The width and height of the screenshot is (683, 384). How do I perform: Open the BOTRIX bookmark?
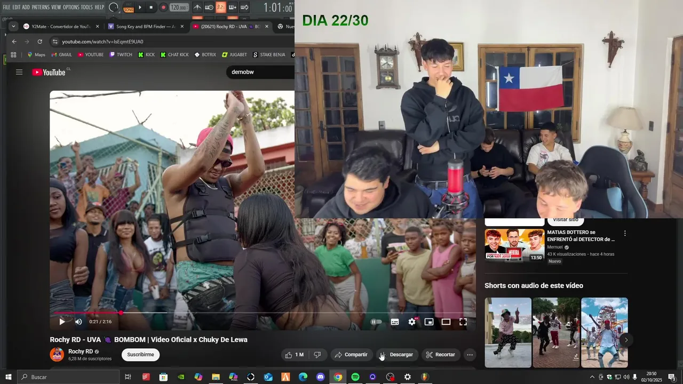[x=205, y=54]
